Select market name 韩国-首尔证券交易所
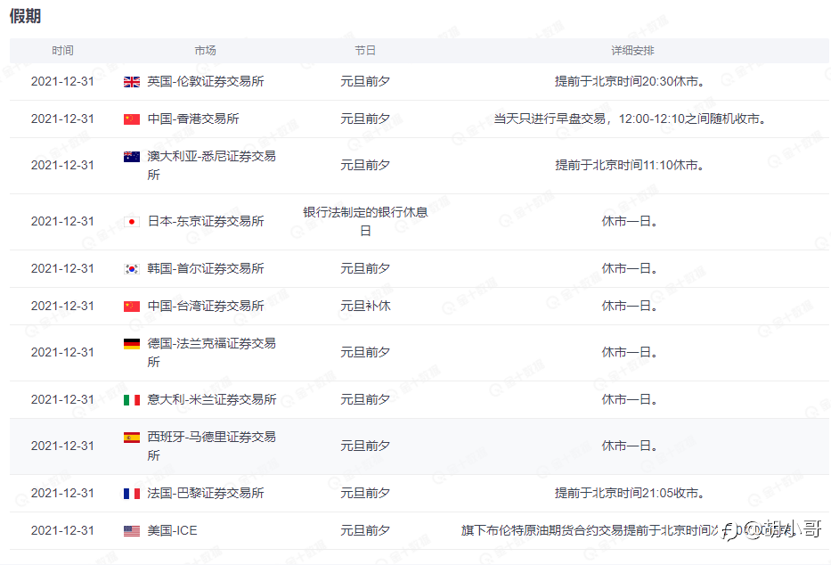 coord(206,268)
